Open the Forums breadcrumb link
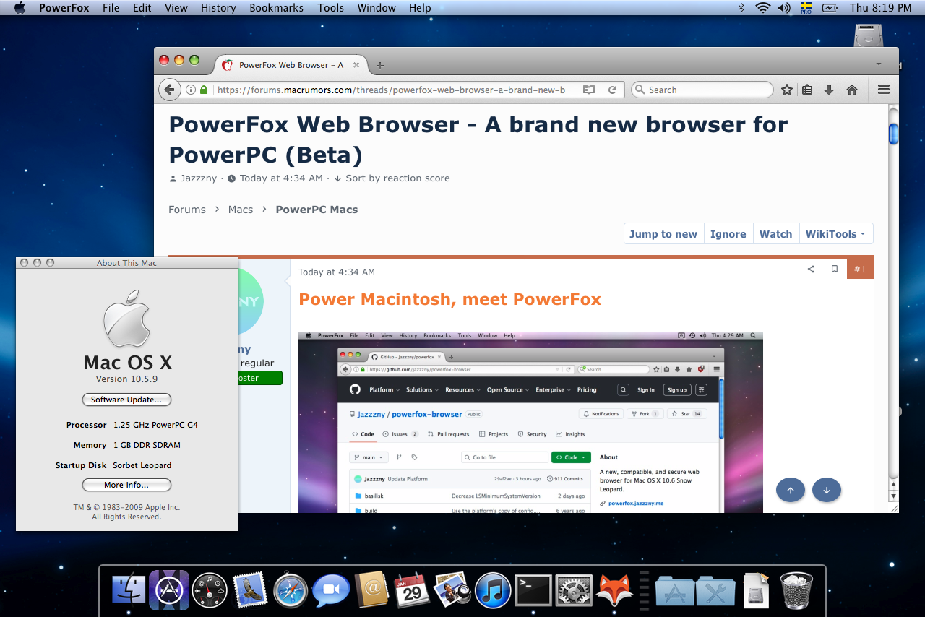 coord(187,210)
